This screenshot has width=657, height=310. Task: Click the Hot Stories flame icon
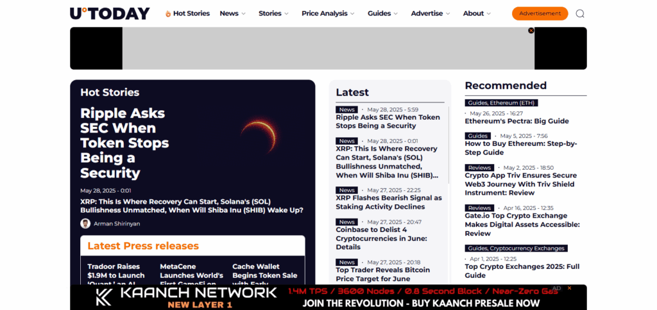pos(168,13)
